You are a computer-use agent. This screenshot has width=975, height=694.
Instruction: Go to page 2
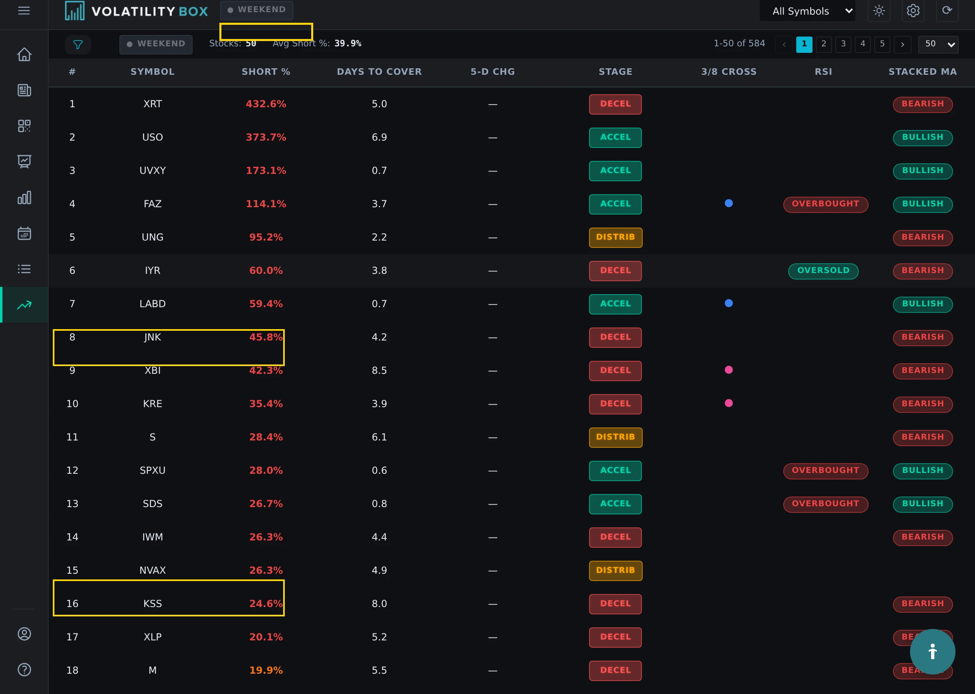point(824,44)
